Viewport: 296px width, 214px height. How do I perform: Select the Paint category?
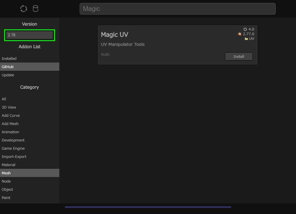coord(30,198)
